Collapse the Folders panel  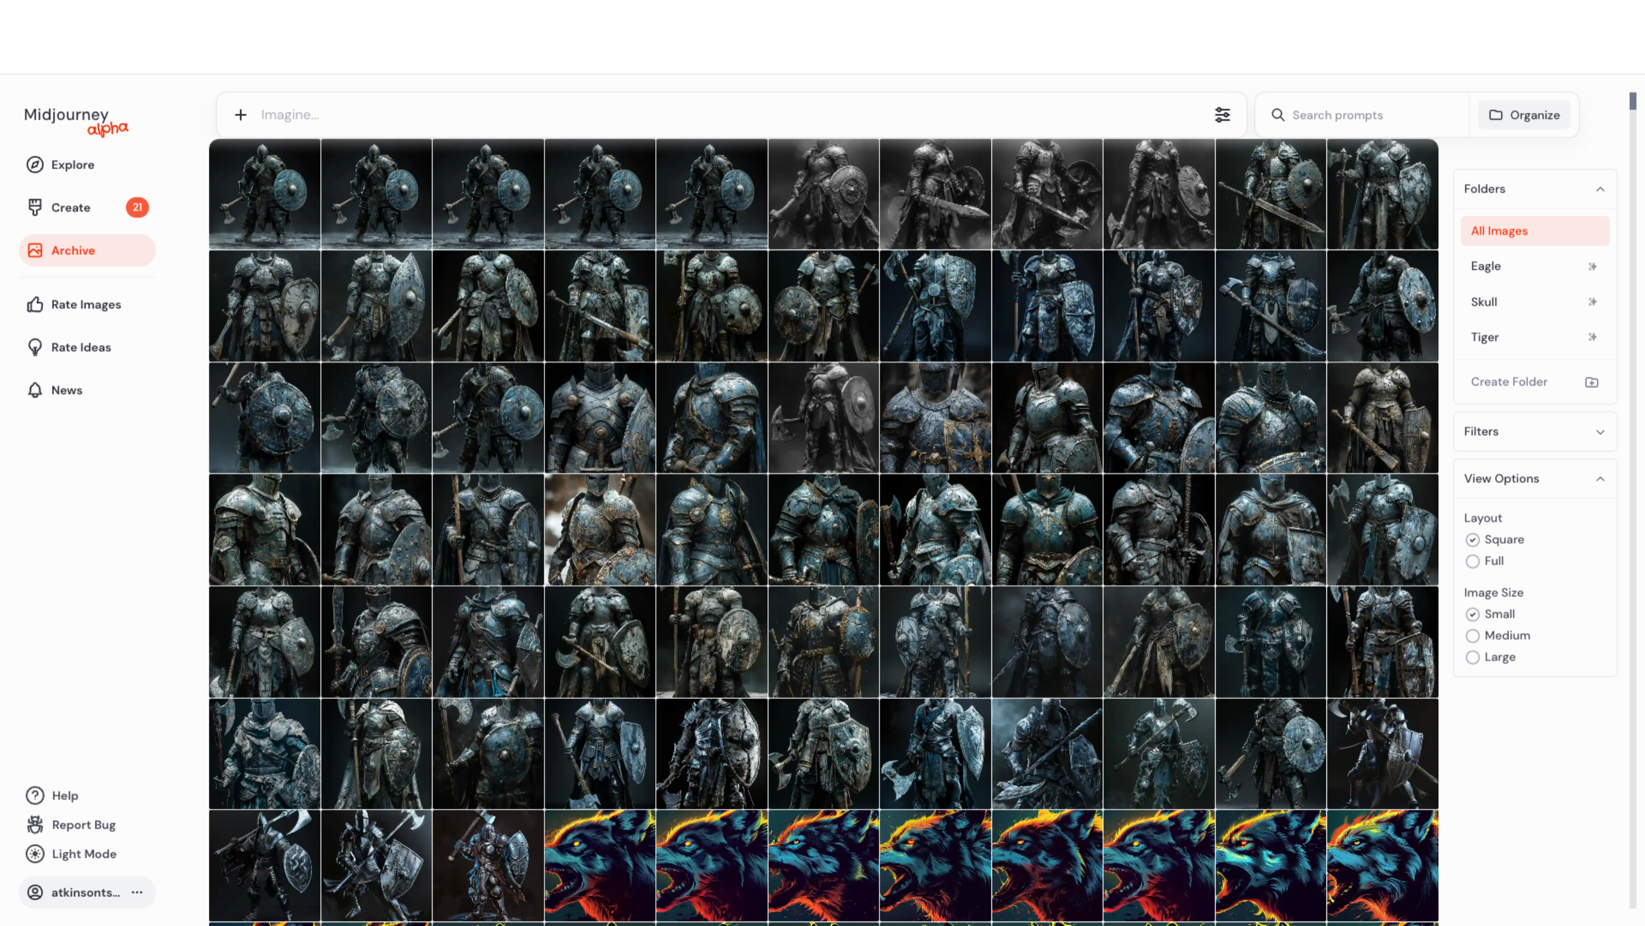point(1600,189)
